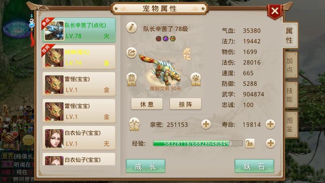The image size is (325, 183).
Task: Close the 宠物属性 panel with red X
Action: coord(275,11)
